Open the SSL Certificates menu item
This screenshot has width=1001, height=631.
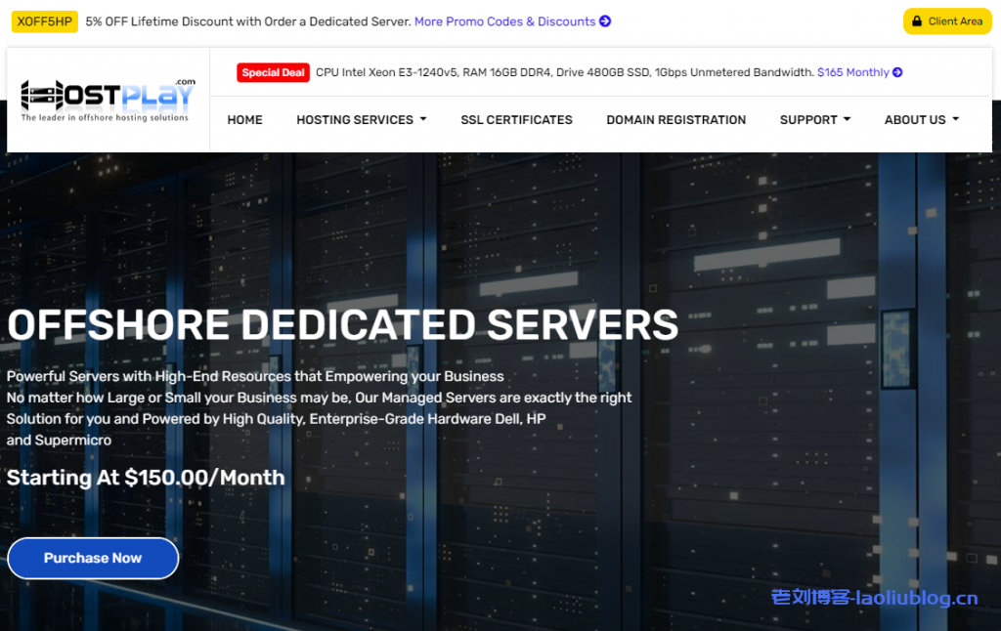click(516, 120)
